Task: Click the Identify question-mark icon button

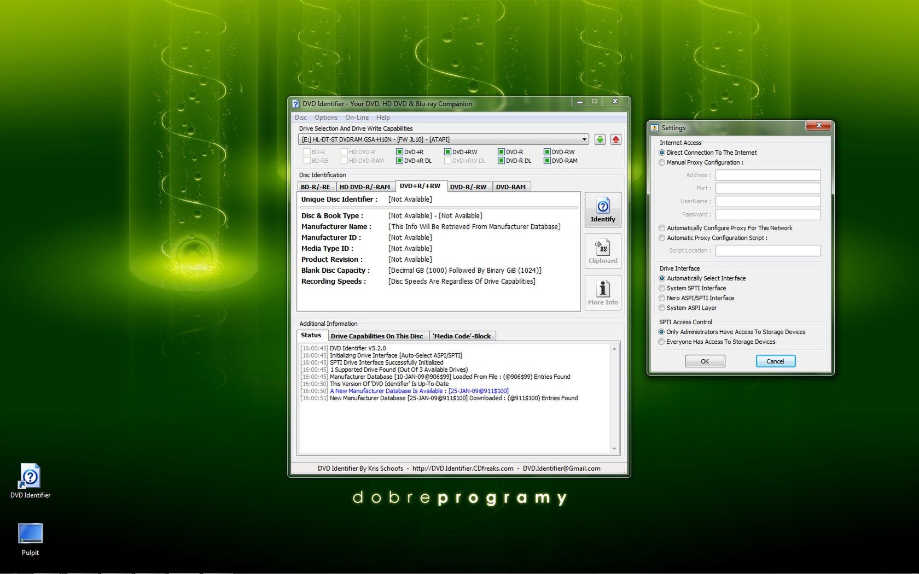Action: click(x=603, y=209)
